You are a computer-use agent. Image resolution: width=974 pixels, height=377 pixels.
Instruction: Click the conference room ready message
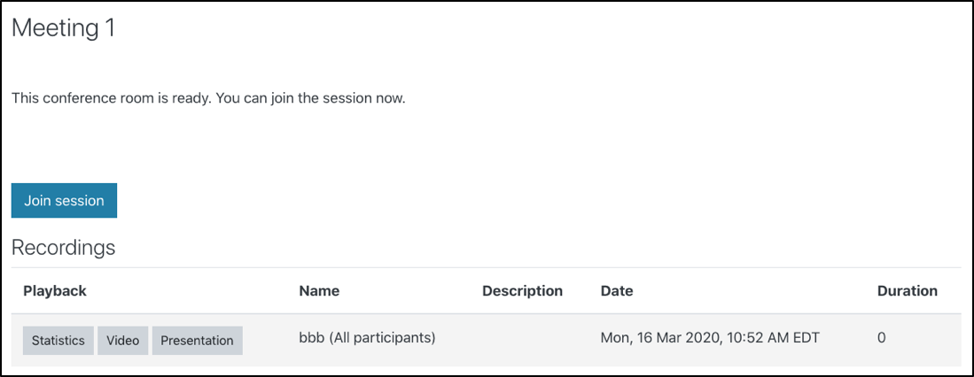point(208,98)
